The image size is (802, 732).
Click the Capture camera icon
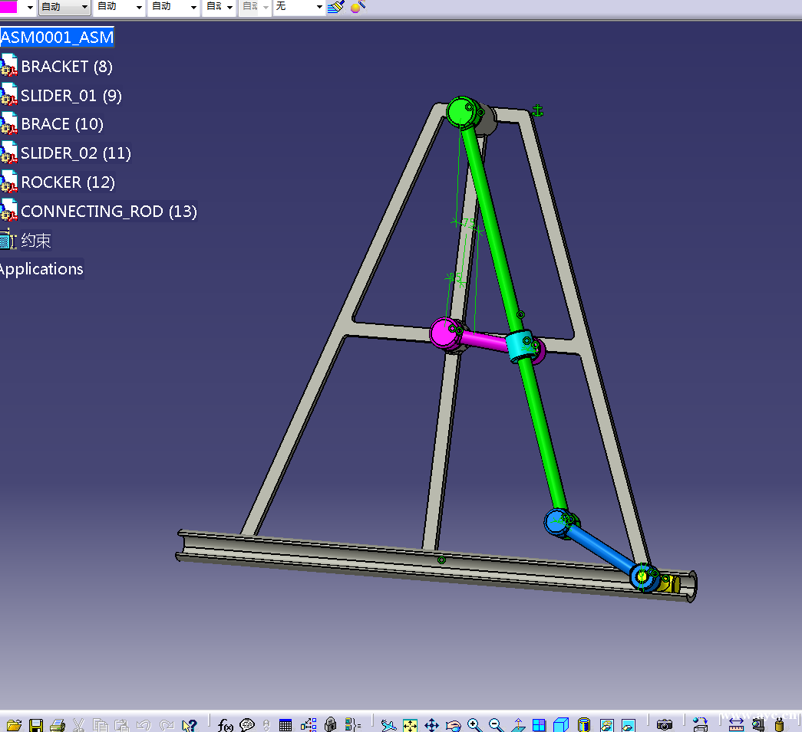pos(665,724)
